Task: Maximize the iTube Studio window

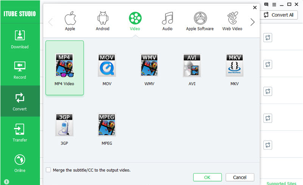Action: pyautogui.click(x=289, y=4)
